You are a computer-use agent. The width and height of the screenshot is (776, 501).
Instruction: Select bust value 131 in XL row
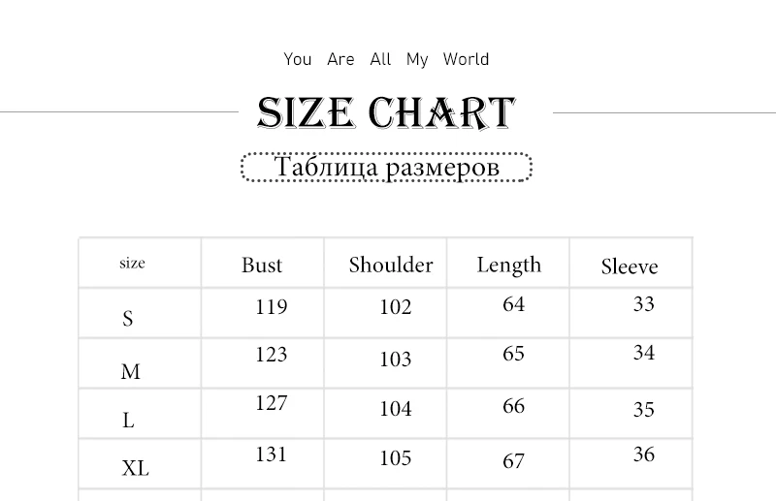(272, 454)
